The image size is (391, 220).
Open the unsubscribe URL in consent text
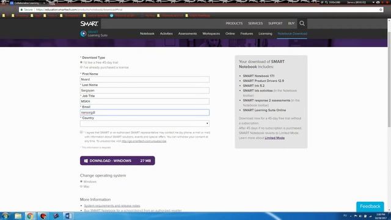144,141
